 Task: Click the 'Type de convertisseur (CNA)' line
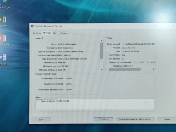tap(54, 55)
